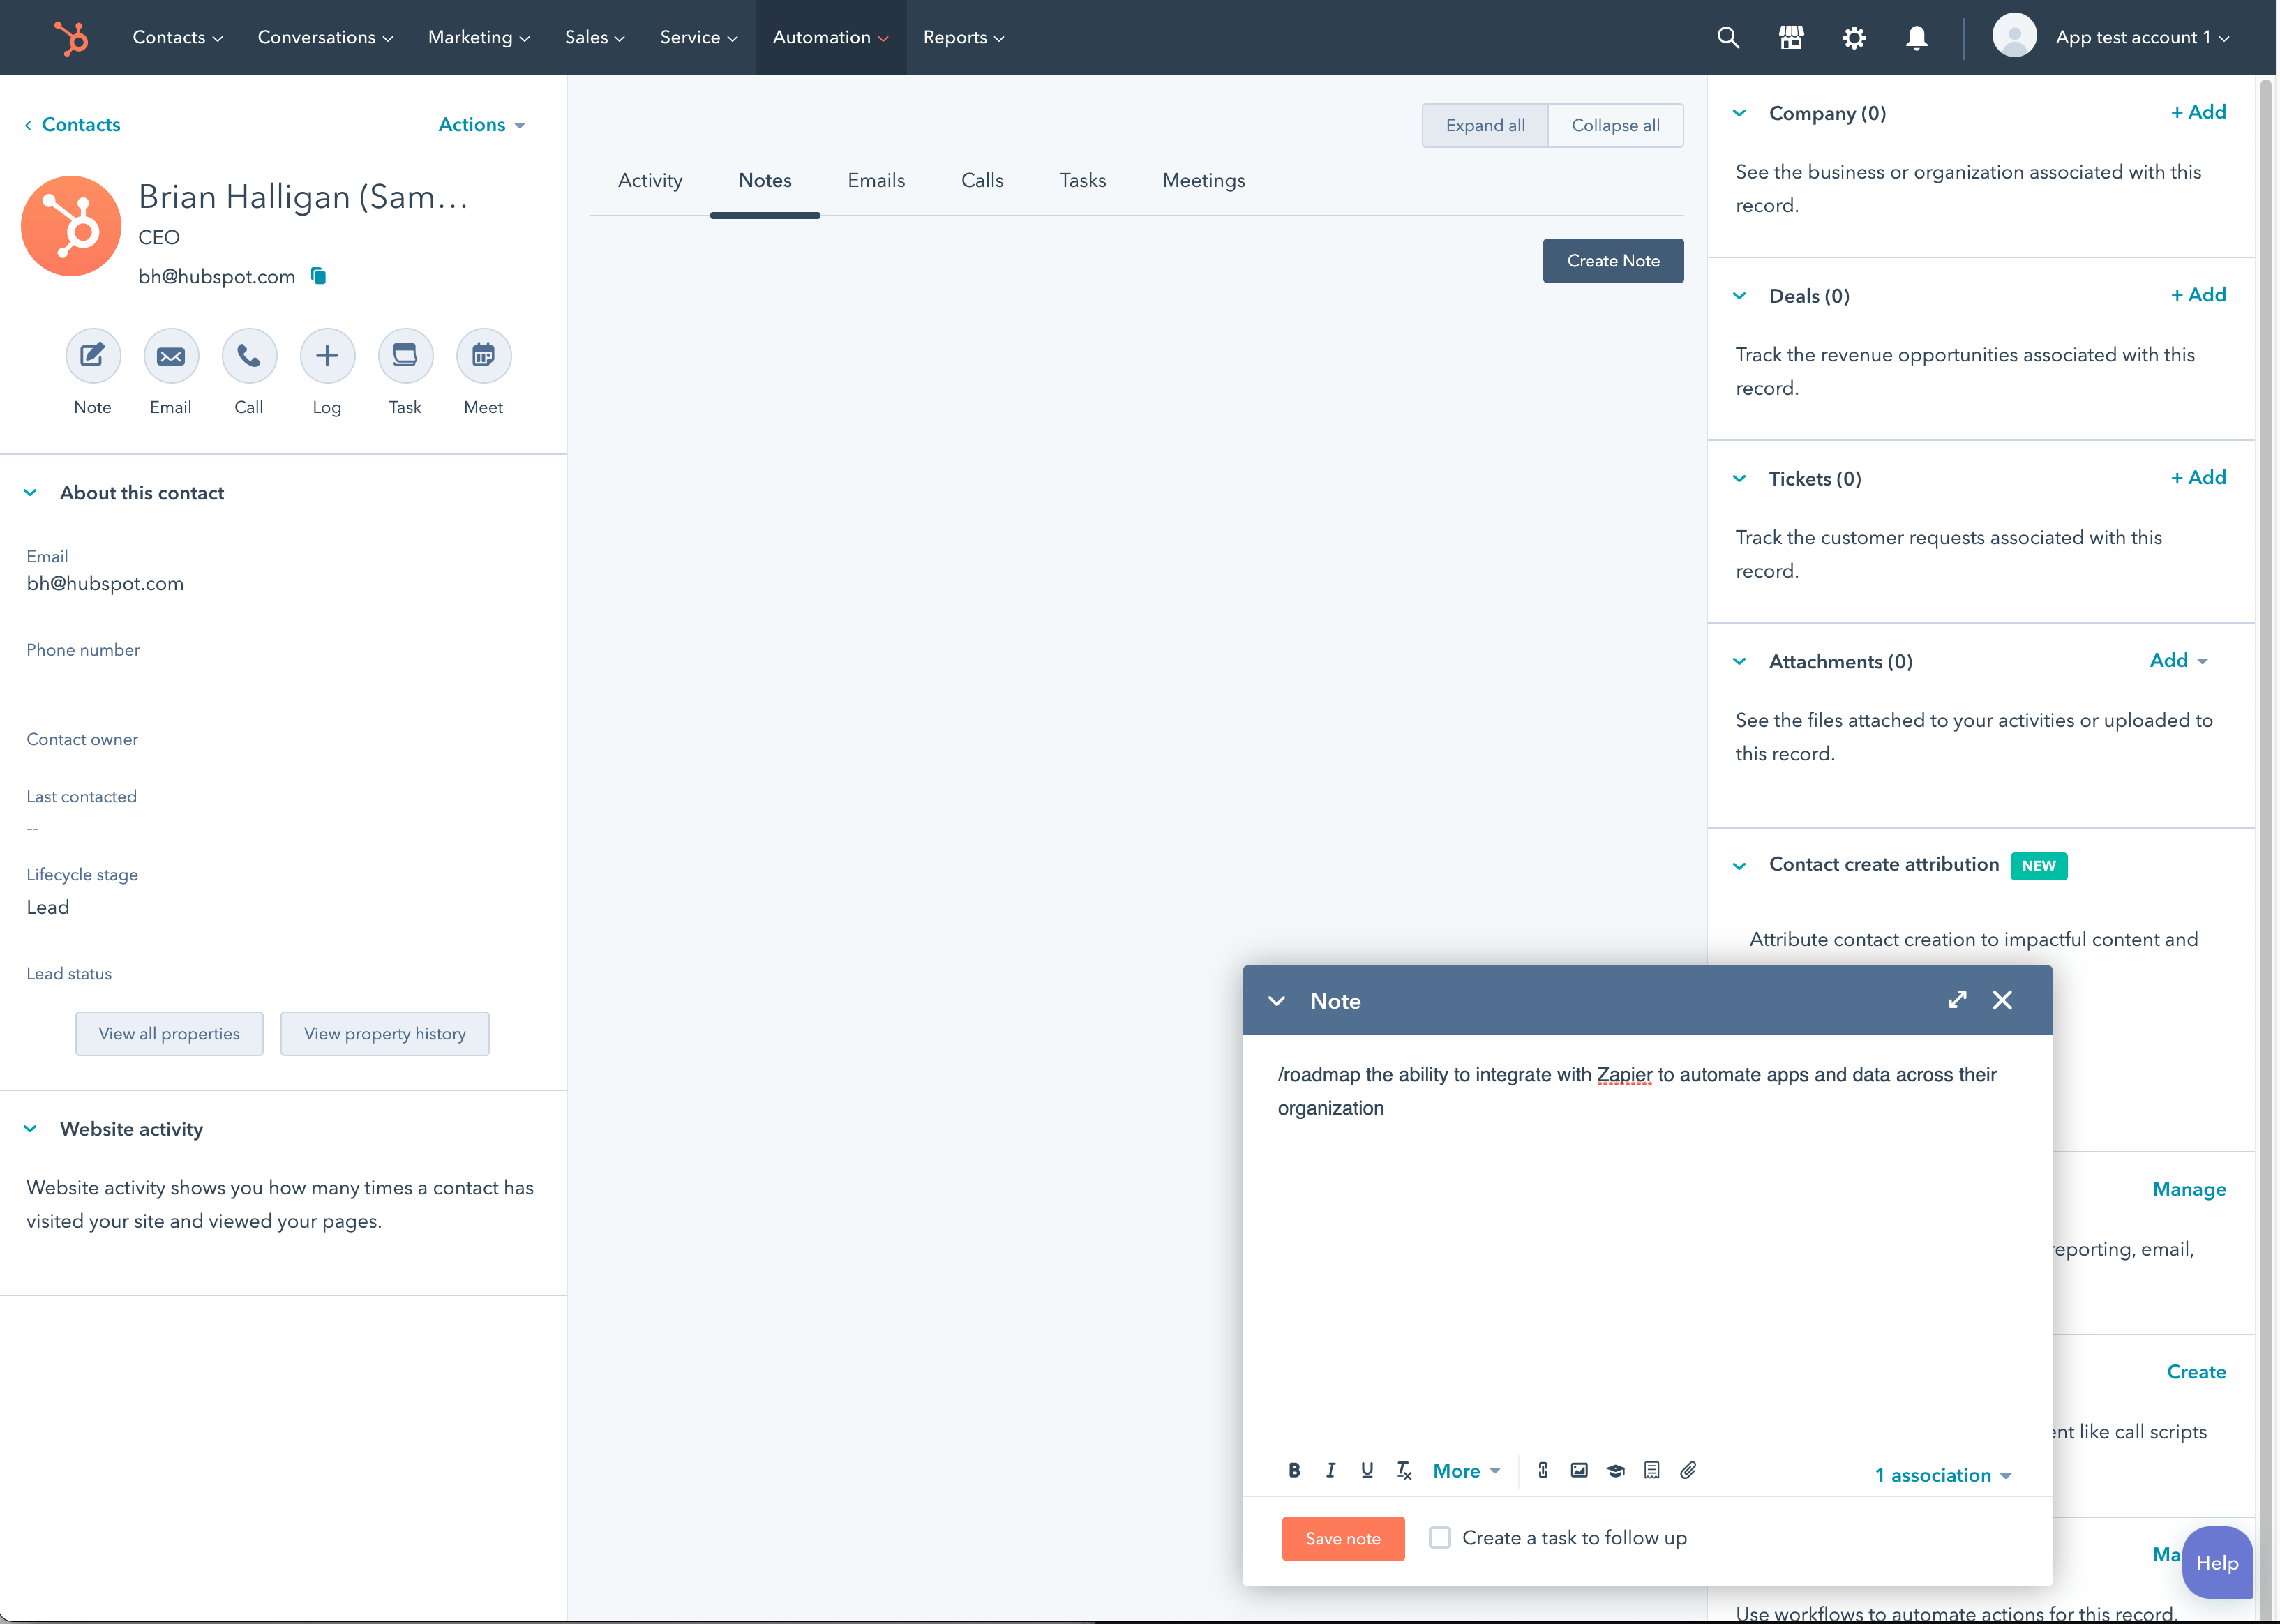Open the notifications bell

[x=1917, y=37]
